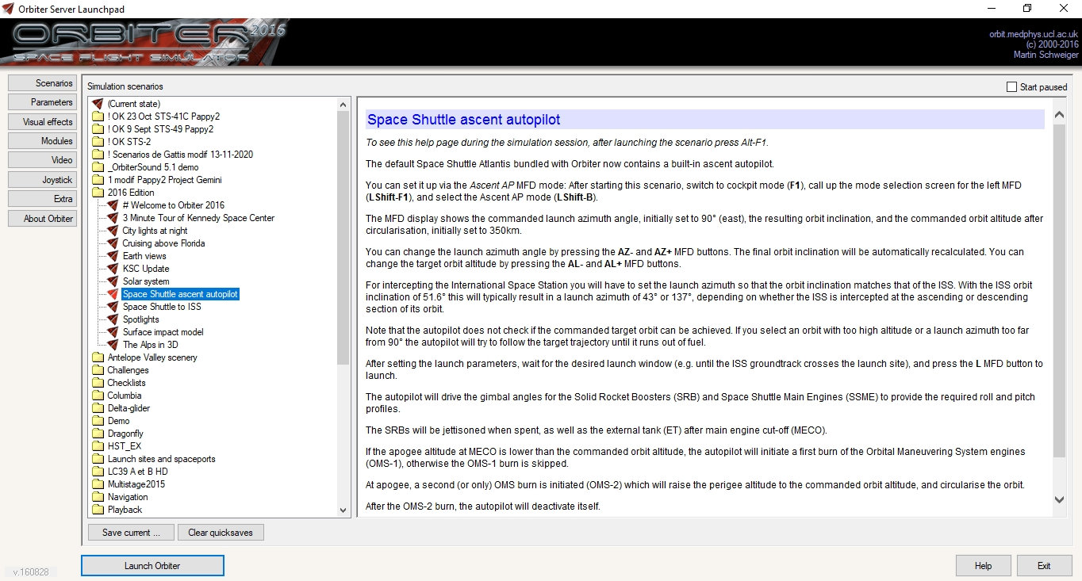Click the description panel scrollbar thumb

[x=1059, y=291]
